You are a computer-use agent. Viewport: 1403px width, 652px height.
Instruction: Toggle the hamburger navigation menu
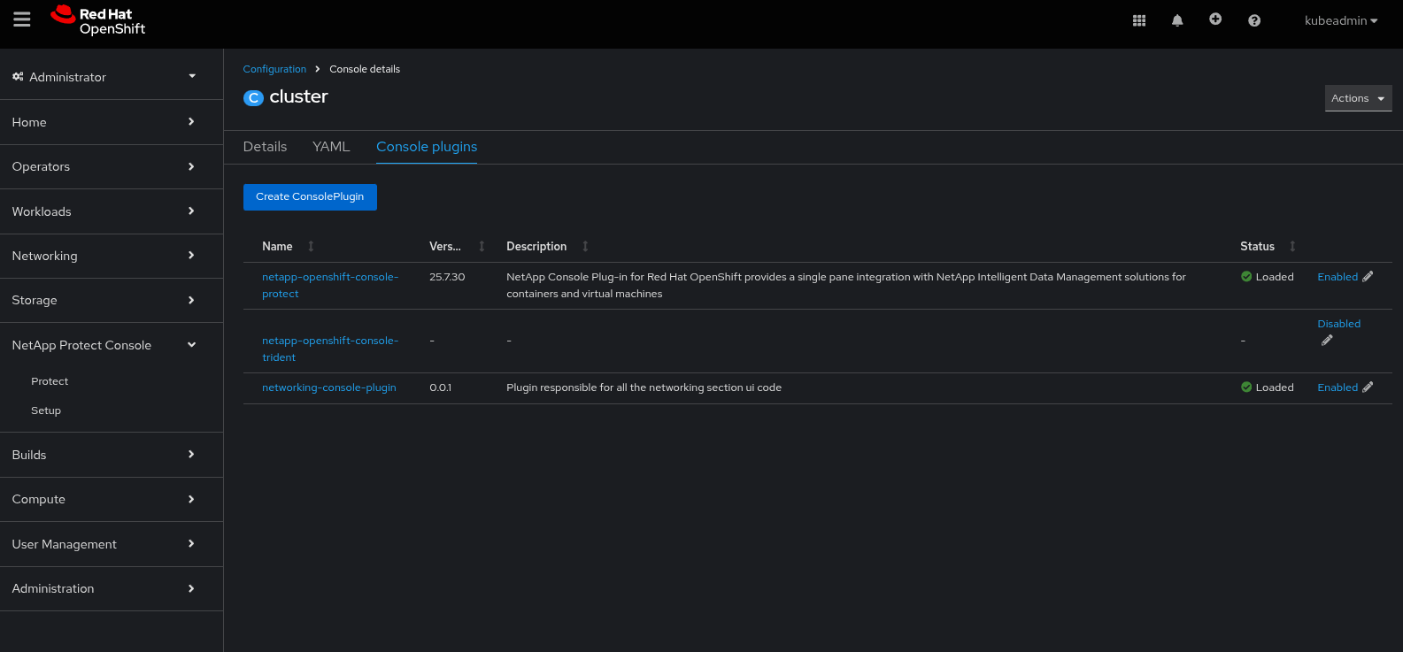[22, 19]
